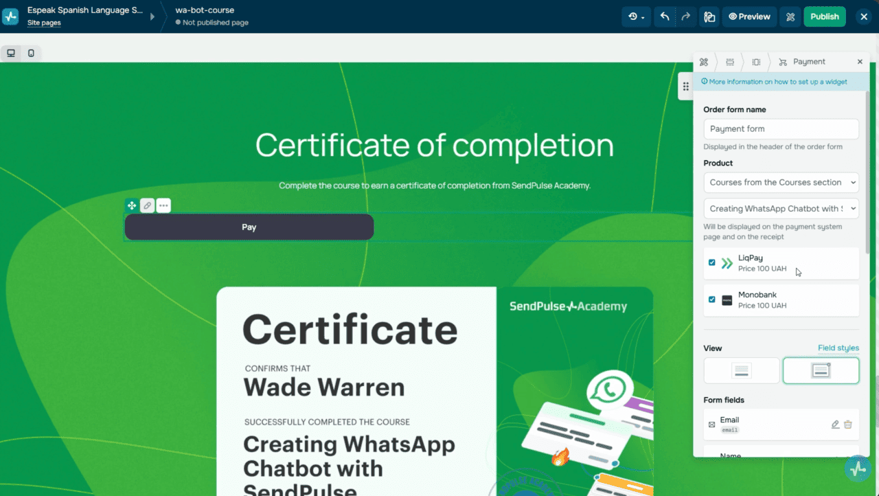
Task: Select the popup form view option
Action: [x=821, y=371]
